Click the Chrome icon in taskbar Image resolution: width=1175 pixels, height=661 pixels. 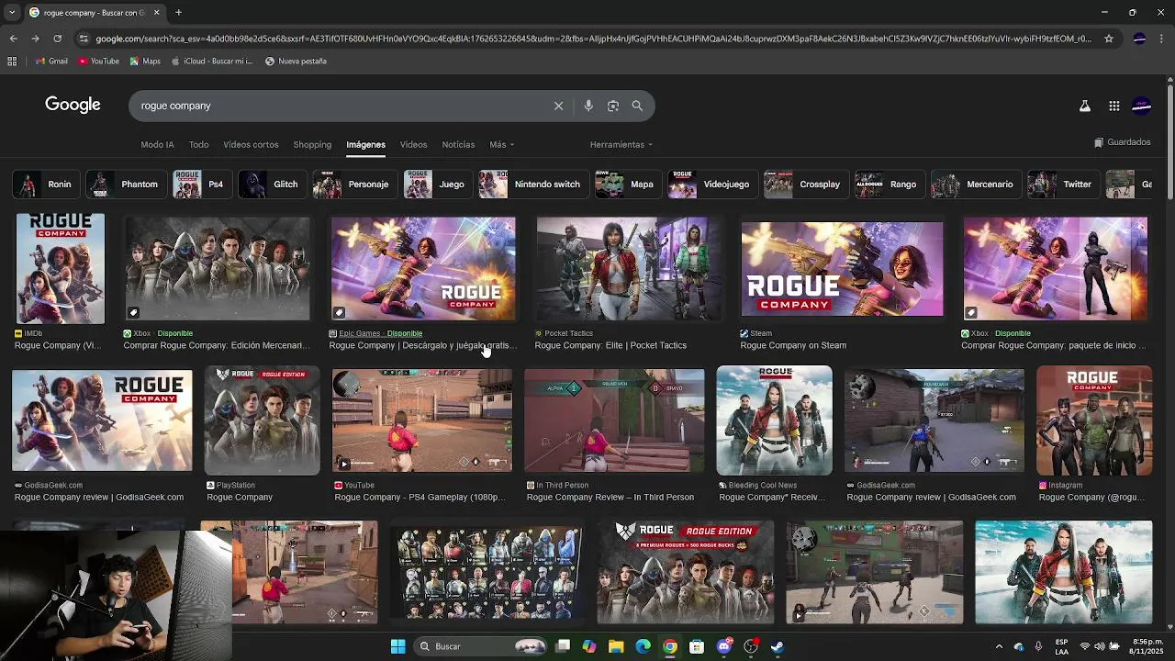pos(670,646)
